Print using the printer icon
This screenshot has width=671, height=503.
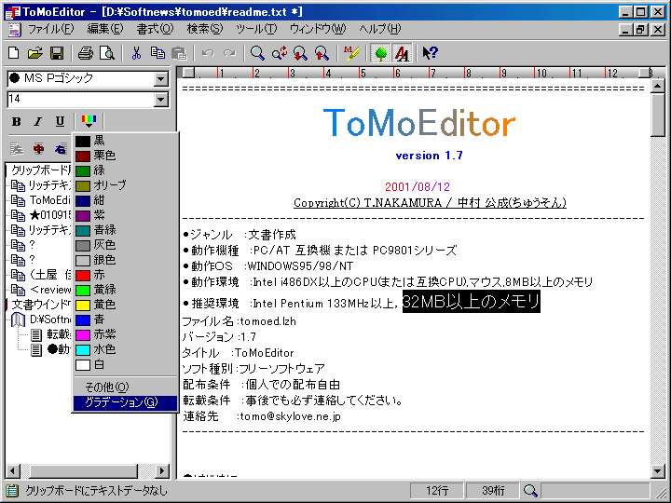[x=86, y=53]
